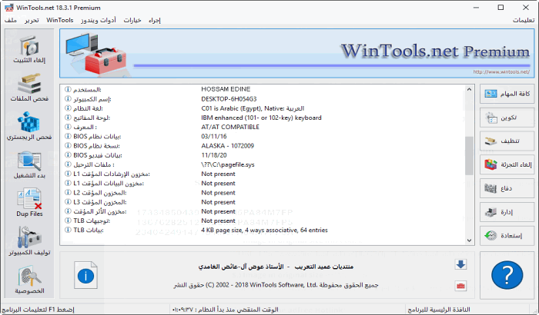Click the blue download arrow icon
The height and width of the screenshot is (315, 539).
click(460, 264)
